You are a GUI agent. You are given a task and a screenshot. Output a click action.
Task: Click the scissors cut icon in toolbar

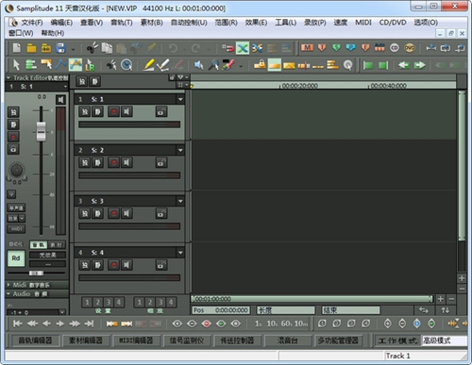coord(93,48)
